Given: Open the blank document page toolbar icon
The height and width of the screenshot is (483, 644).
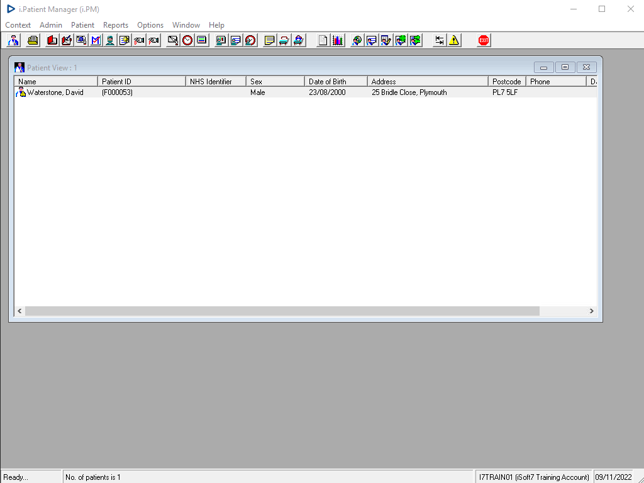Looking at the screenshot, I should point(323,40).
